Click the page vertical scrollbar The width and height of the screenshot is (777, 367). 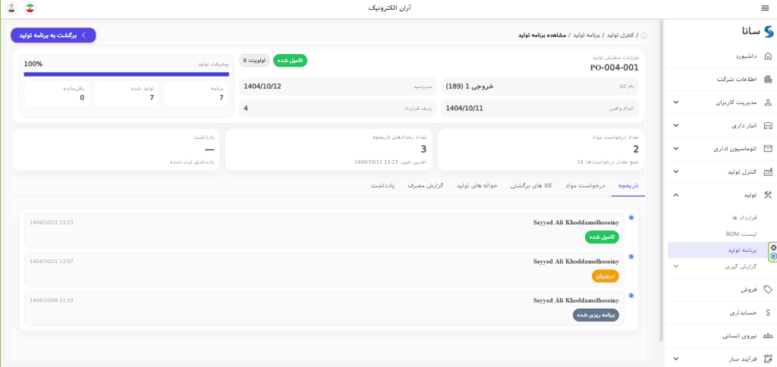coord(661,180)
